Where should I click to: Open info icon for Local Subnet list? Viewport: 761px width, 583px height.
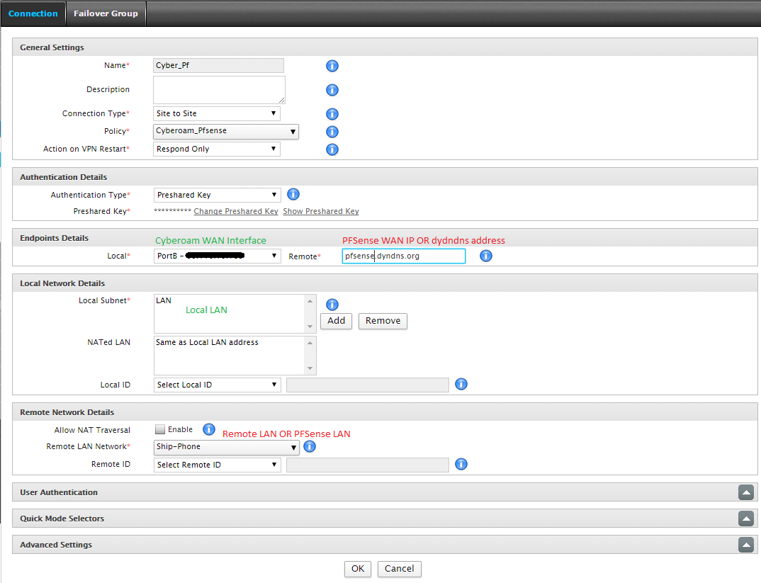coord(332,305)
